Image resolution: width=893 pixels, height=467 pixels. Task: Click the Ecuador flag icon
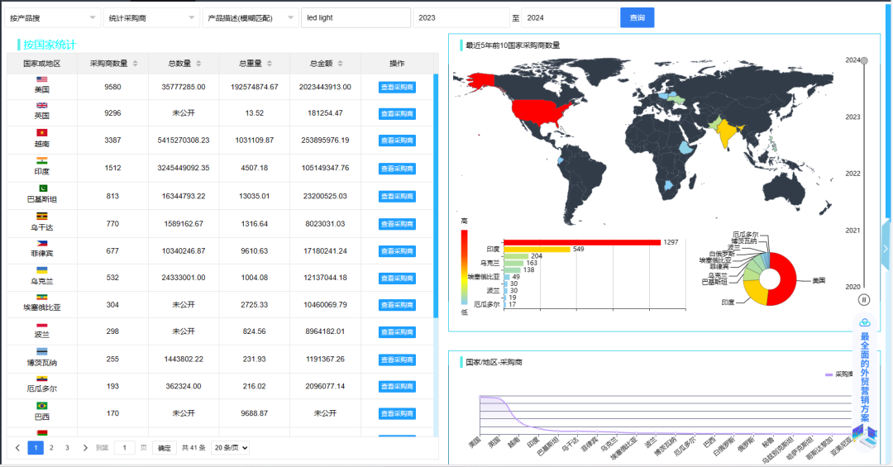41,379
